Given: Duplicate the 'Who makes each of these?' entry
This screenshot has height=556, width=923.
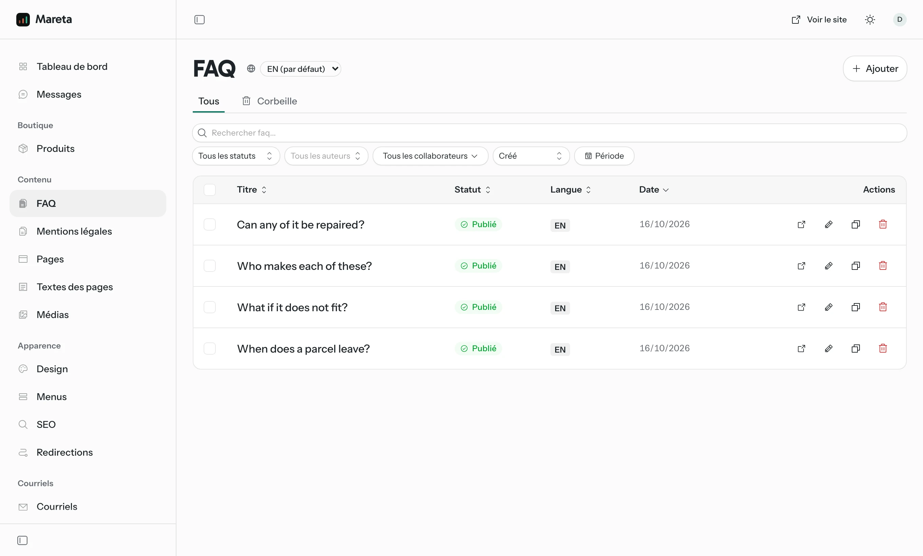Looking at the screenshot, I should [855, 266].
